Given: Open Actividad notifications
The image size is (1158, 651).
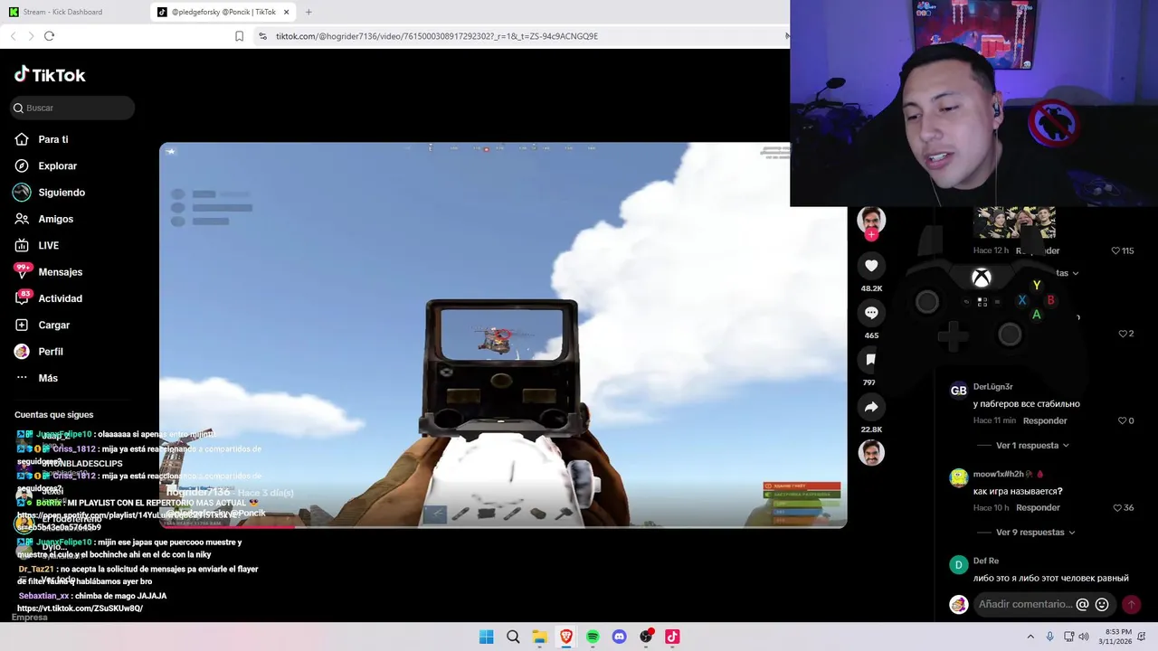Looking at the screenshot, I should click(x=48, y=298).
